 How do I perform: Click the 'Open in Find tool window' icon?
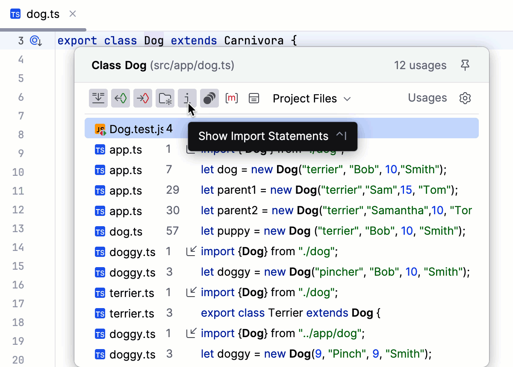(98, 98)
